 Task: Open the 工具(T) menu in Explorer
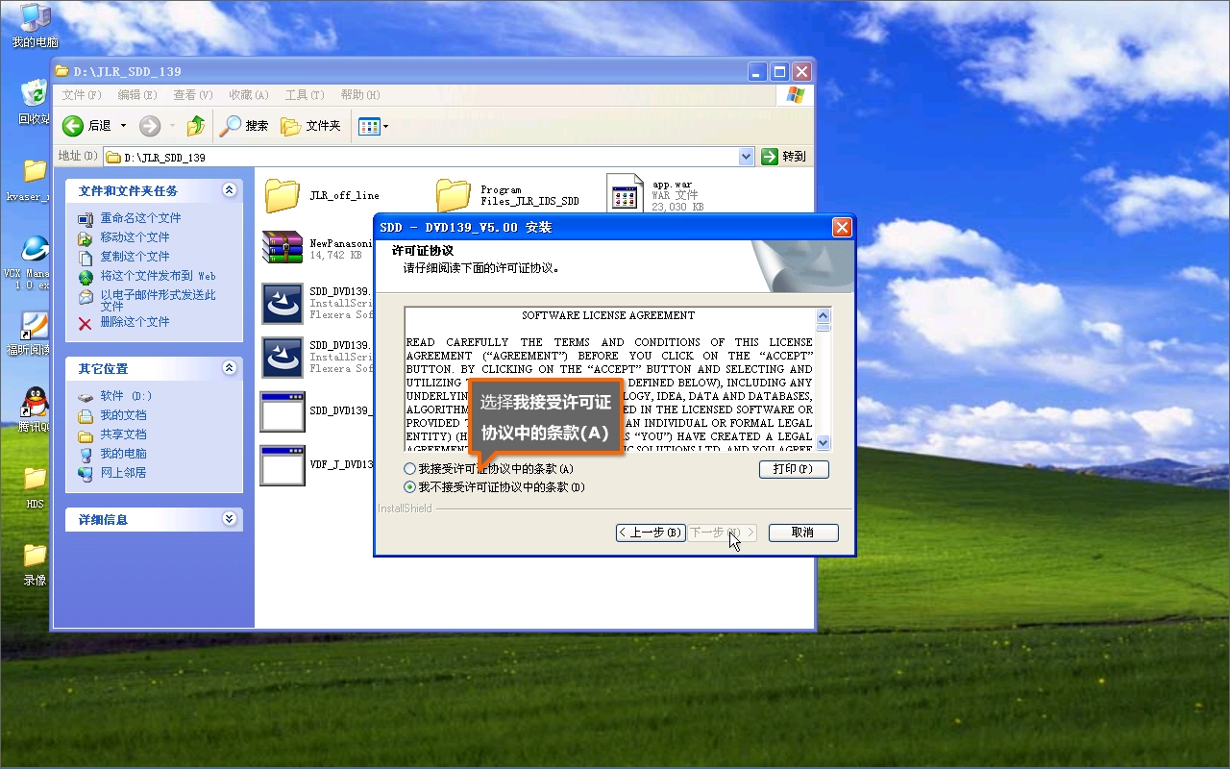305,95
